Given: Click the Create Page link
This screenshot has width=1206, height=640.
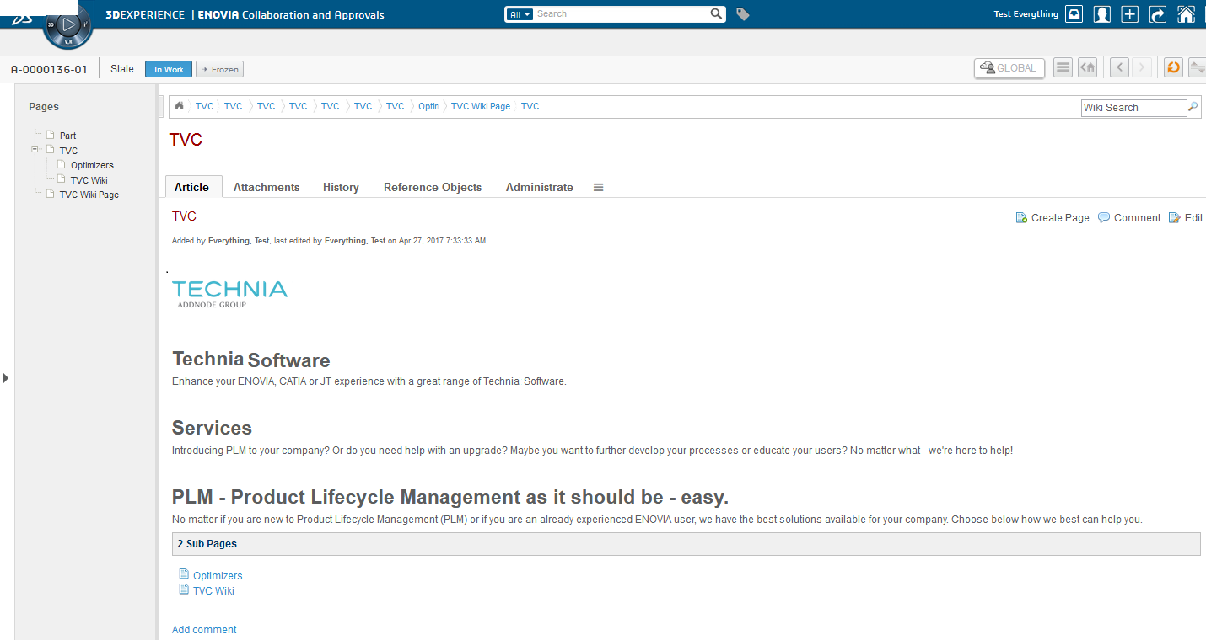Looking at the screenshot, I should click(1053, 218).
